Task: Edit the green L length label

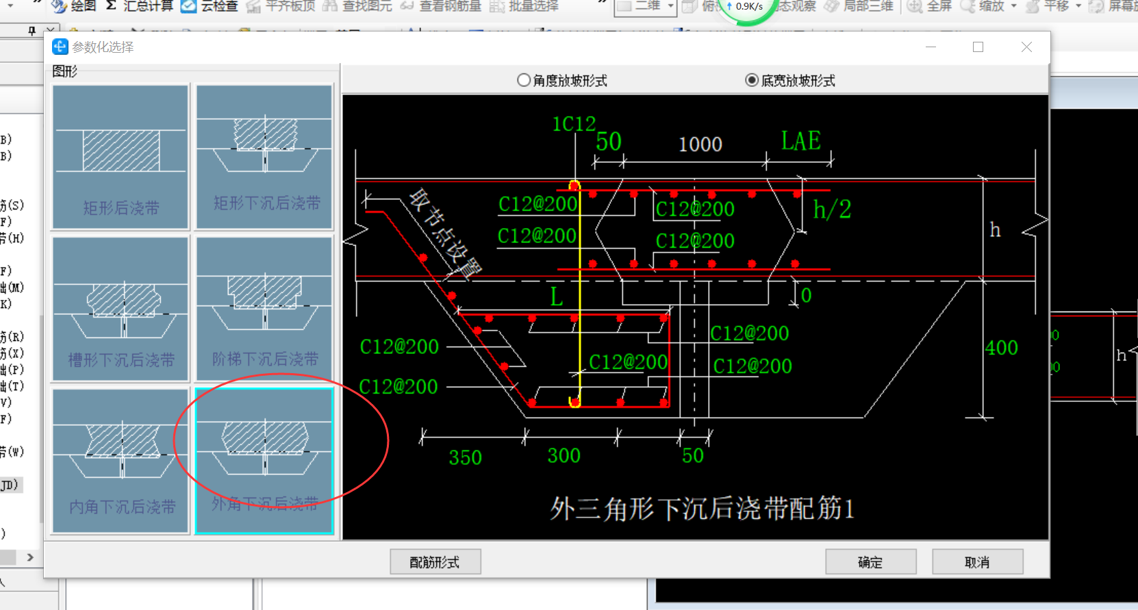Action: click(x=557, y=297)
